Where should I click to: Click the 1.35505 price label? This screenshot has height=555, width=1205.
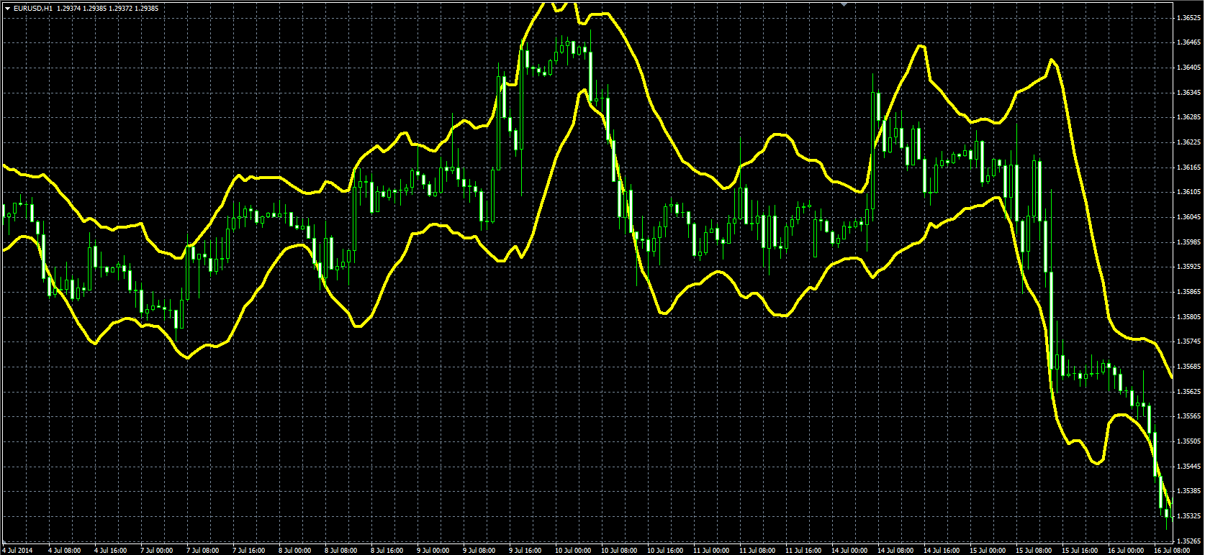tap(1188, 441)
